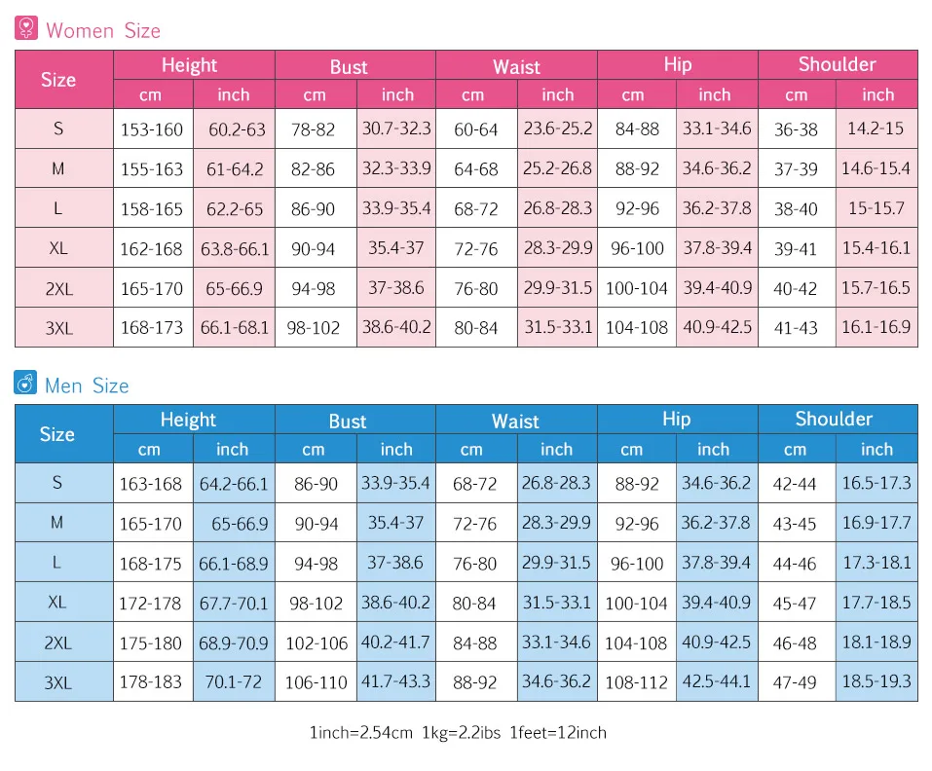The width and height of the screenshot is (932, 771).
Task: Select the Hip column header in women's table
Action: click(x=677, y=65)
